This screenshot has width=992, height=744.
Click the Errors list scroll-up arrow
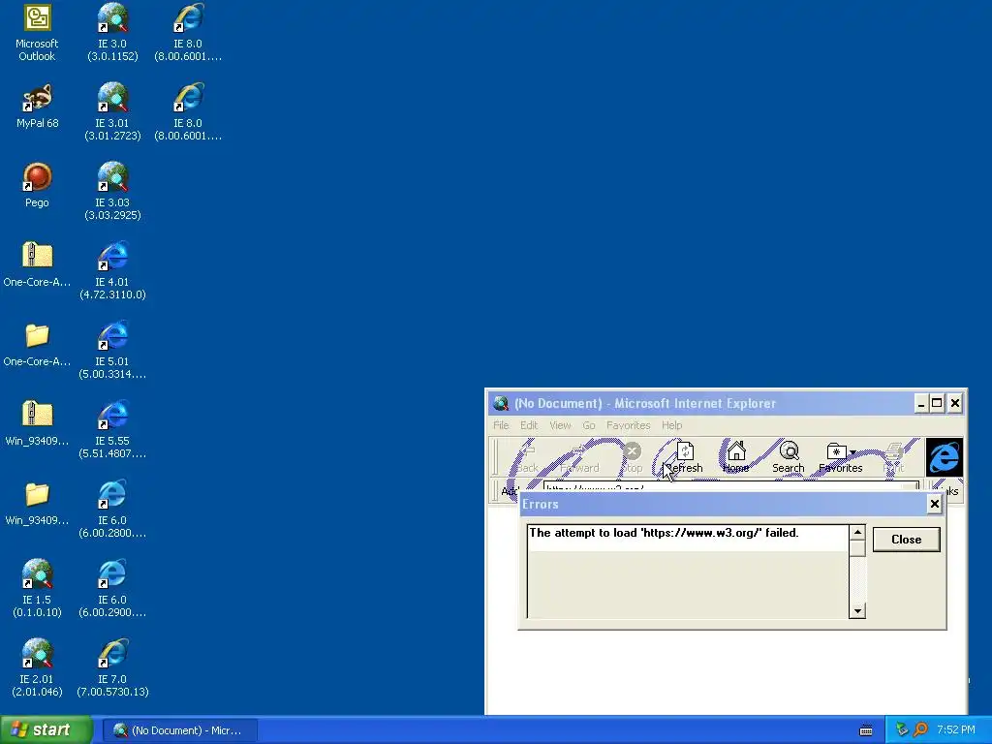[x=857, y=532]
